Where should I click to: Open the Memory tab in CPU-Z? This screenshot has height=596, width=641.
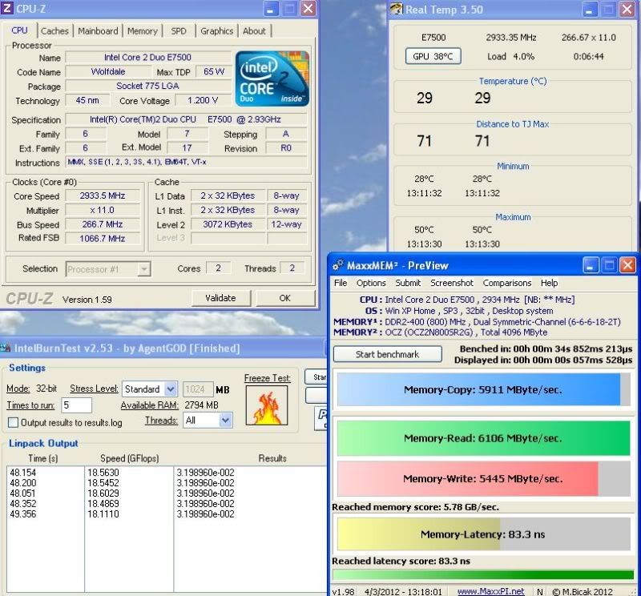coord(143,31)
